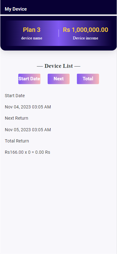Click the dash right of Device List

pos(77,66)
